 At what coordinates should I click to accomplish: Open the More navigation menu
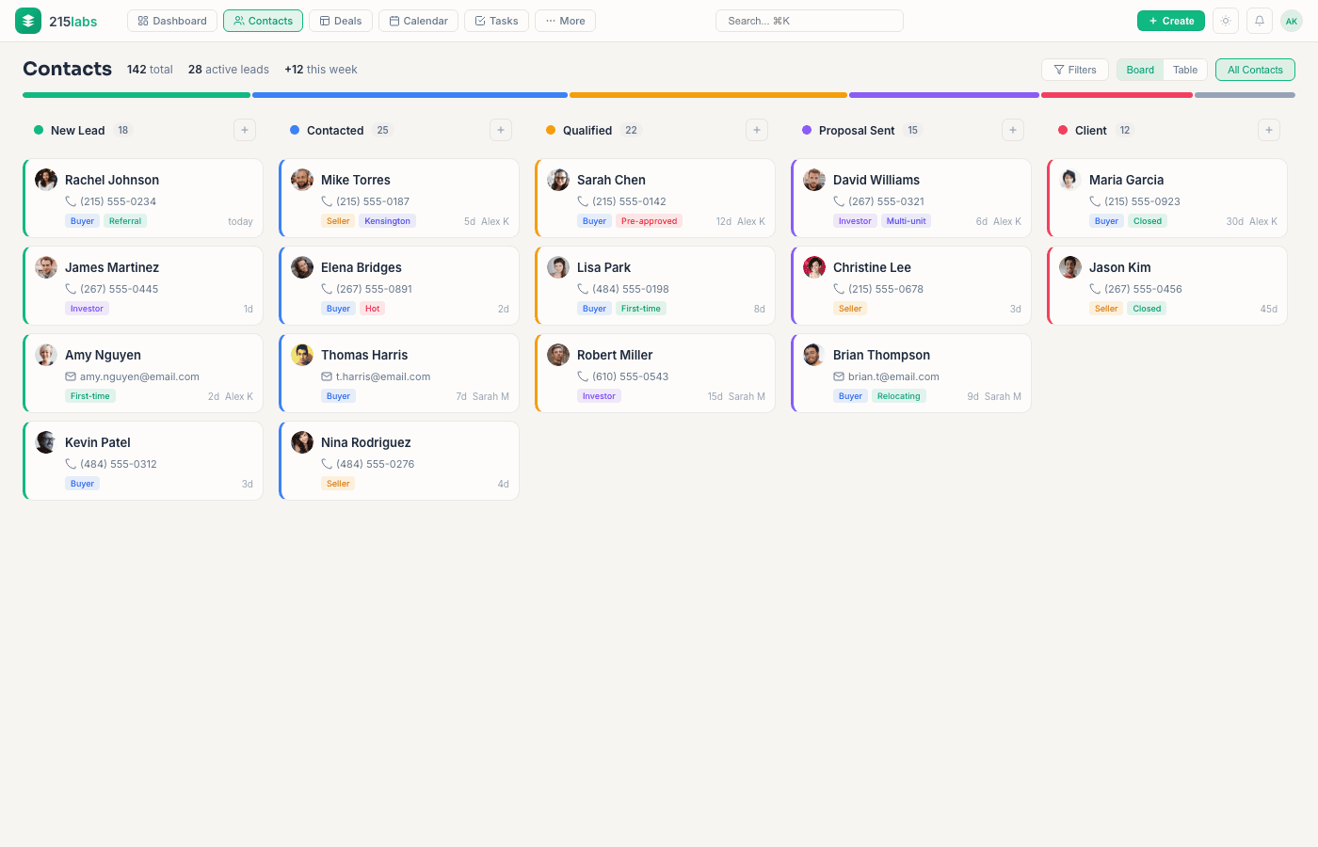coord(565,20)
